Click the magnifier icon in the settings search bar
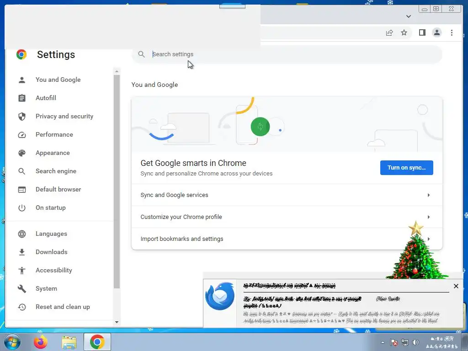The image size is (468, 351). pos(142,54)
